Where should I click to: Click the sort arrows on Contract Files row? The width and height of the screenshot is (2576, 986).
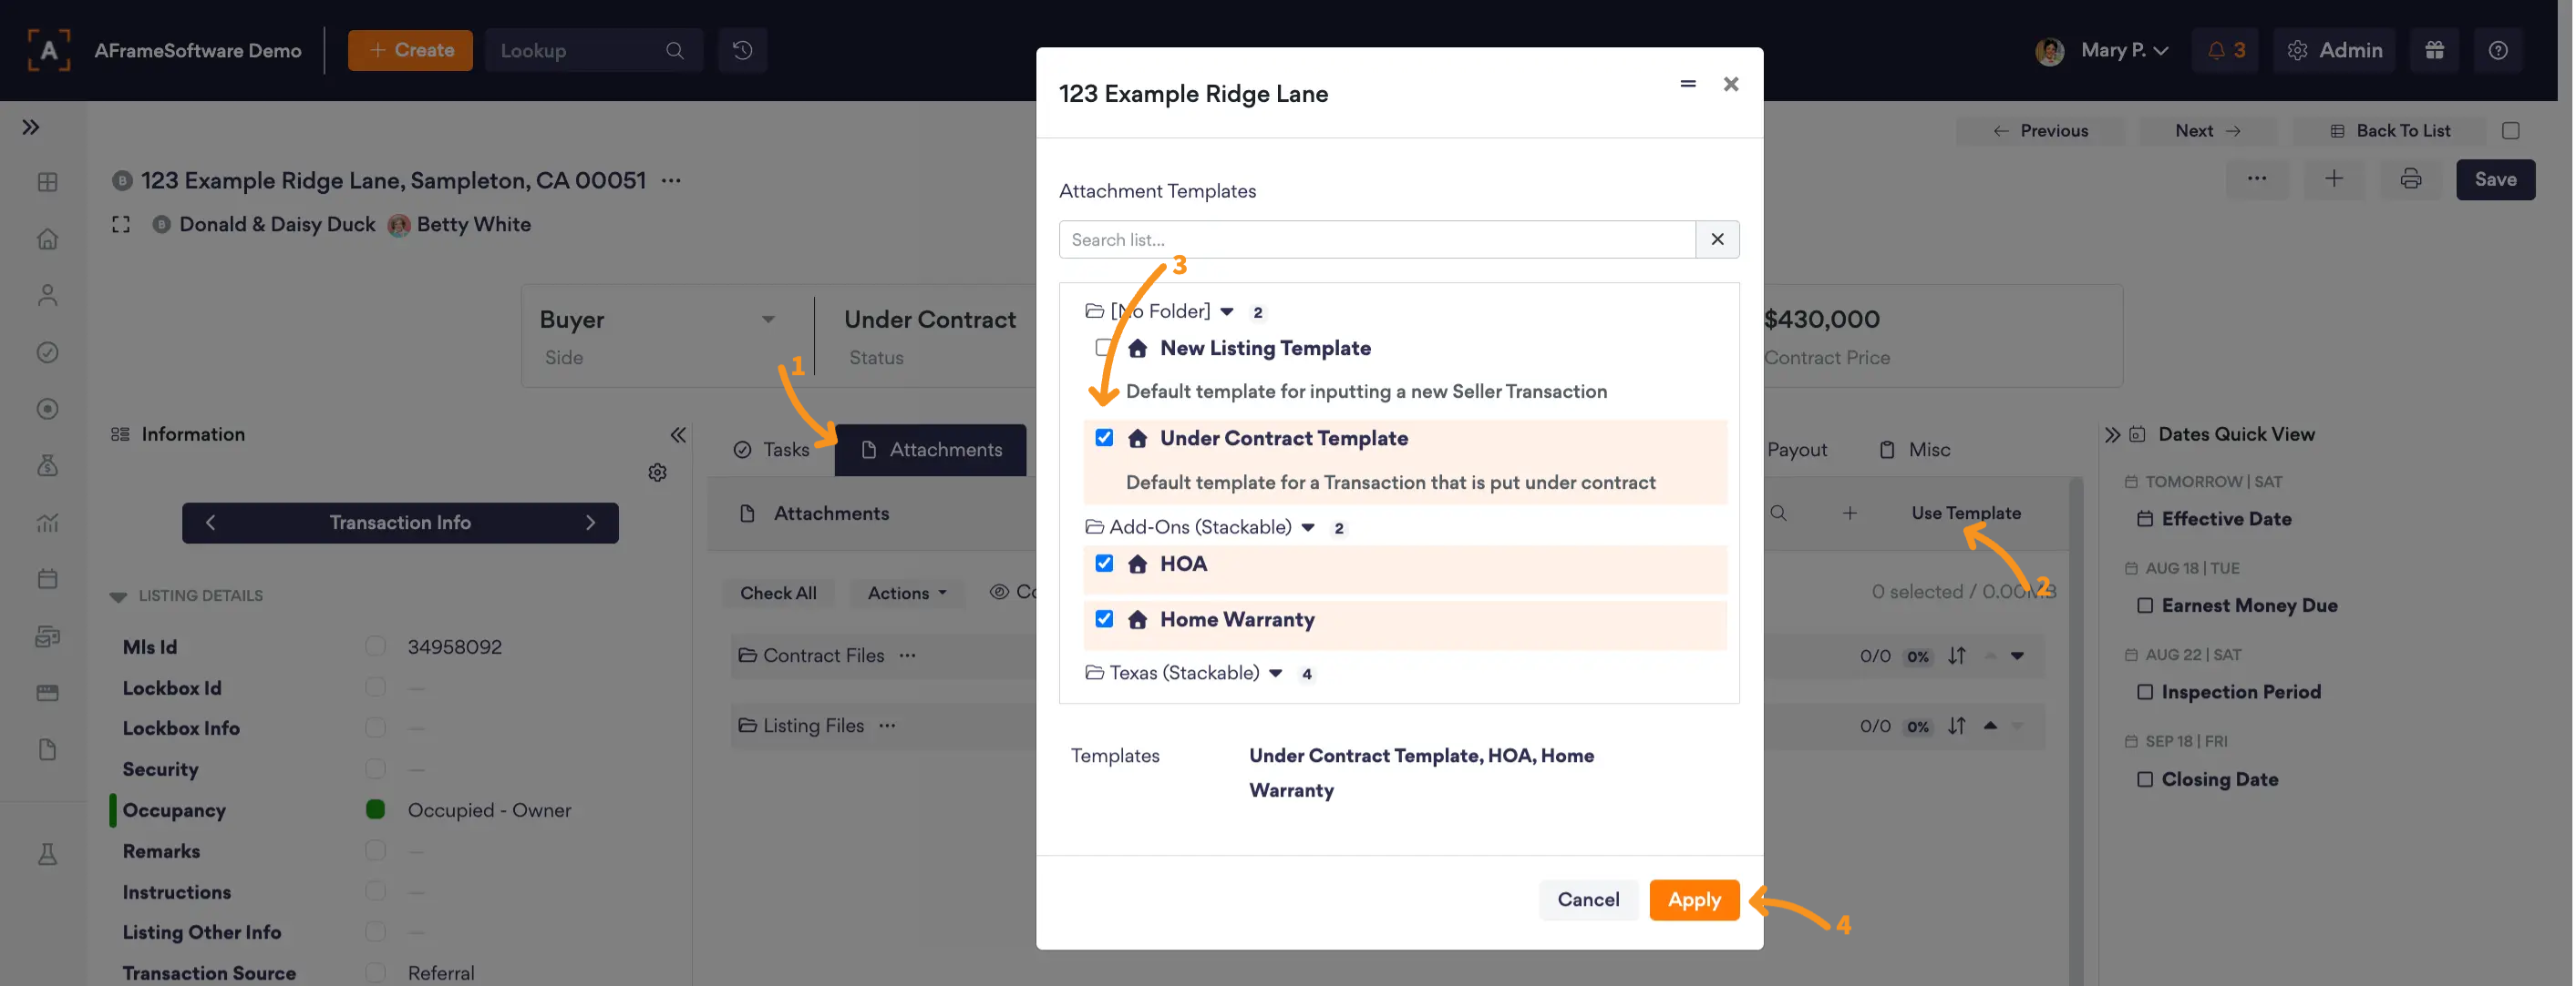coord(1957,656)
